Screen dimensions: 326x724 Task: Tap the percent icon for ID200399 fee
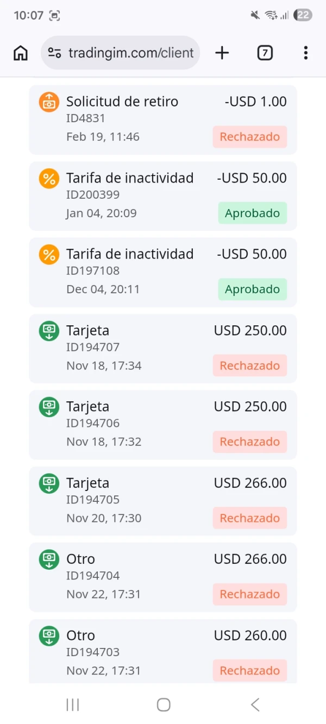click(49, 179)
